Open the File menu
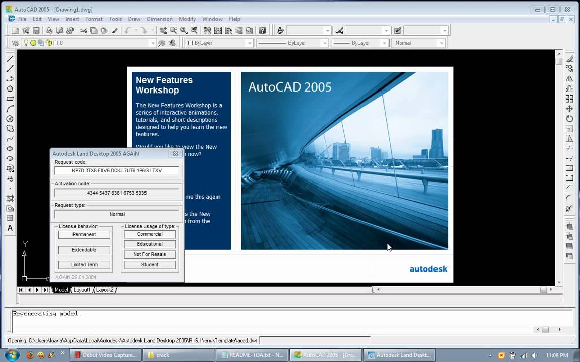This screenshot has width=580, height=362. tap(22, 19)
